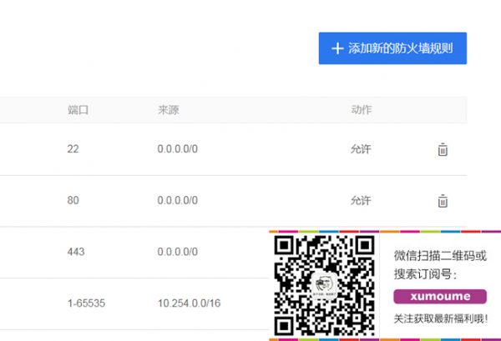This screenshot has height=341, width=501.
Task: Click the 动作 column header
Action: coord(361,109)
